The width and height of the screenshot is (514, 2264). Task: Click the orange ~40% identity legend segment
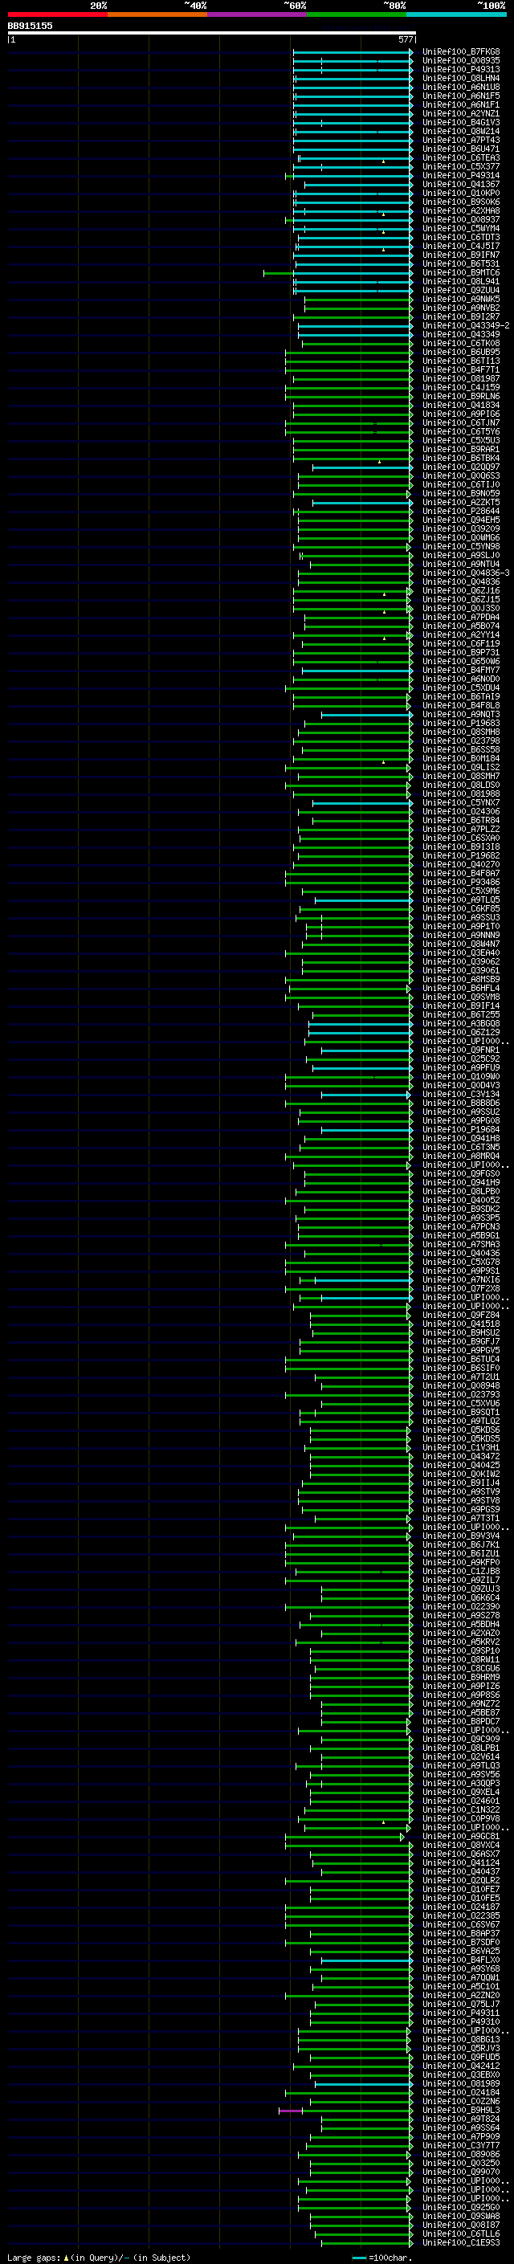157,14
